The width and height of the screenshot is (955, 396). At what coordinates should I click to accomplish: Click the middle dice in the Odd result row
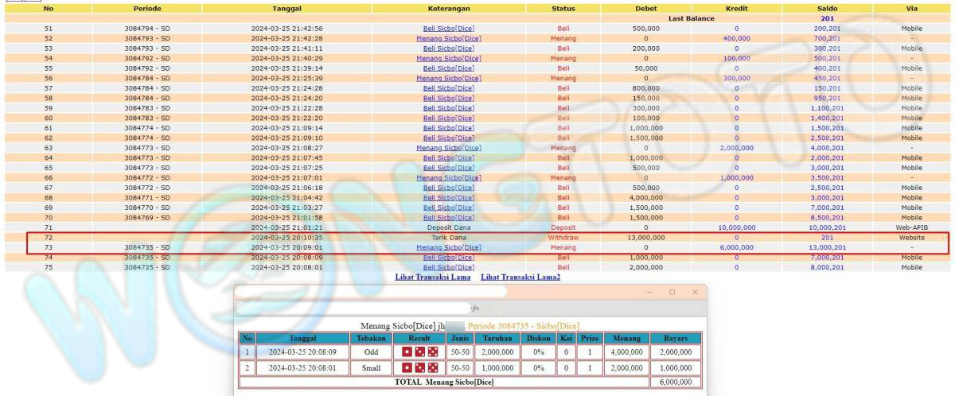[419, 351]
